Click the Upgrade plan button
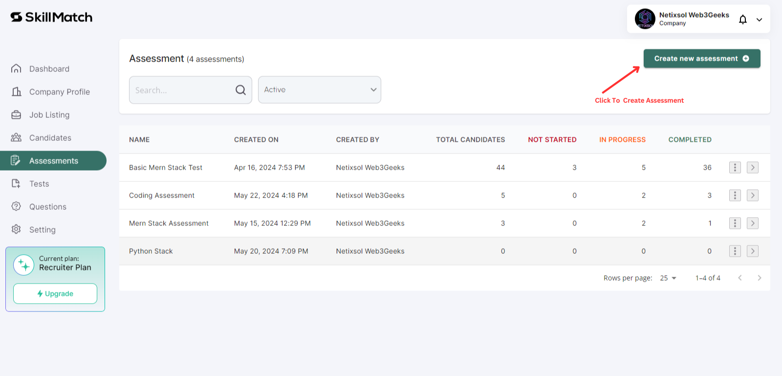The height and width of the screenshot is (376, 782). click(x=55, y=294)
